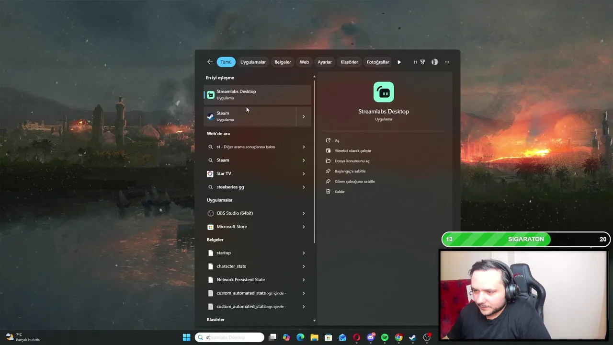Viewport: 613px width, 345px height.
Task: Launch Copilot from the taskbar
Action: pyautogui.click(x=286, y=337)
